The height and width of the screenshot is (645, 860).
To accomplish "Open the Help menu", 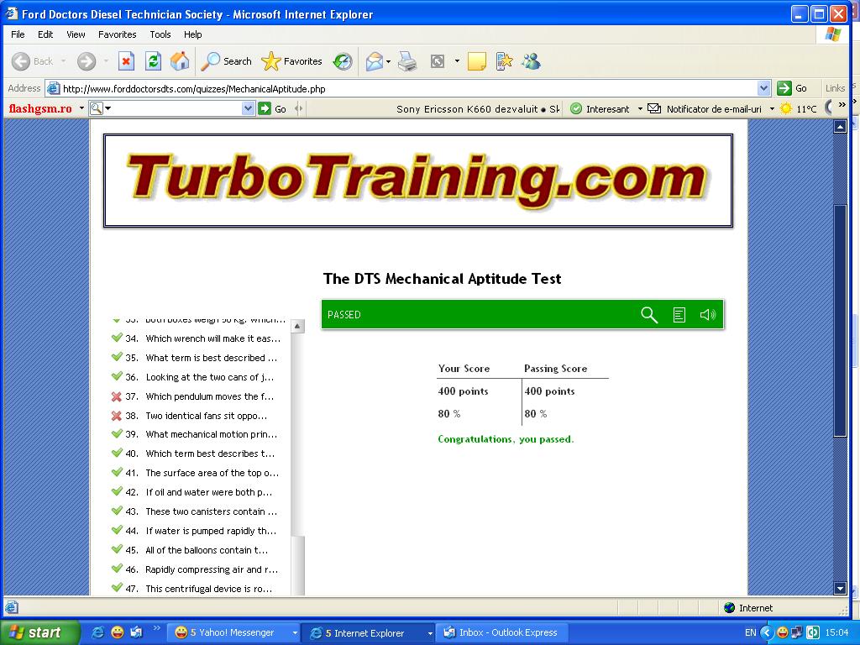I will point(192,34).
